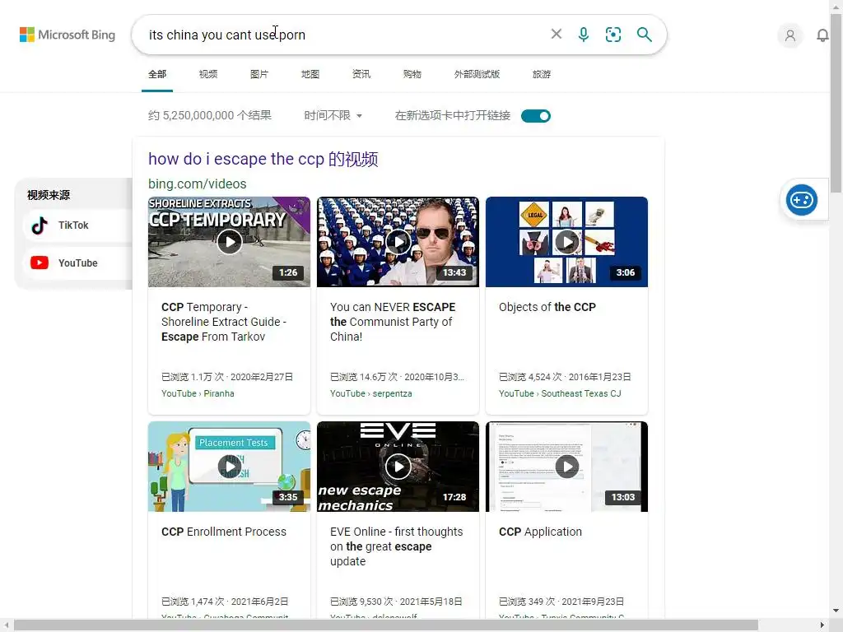Switch to the 地图 tab
This screenshot has width=843, height=632.
(x=310, y=74)
